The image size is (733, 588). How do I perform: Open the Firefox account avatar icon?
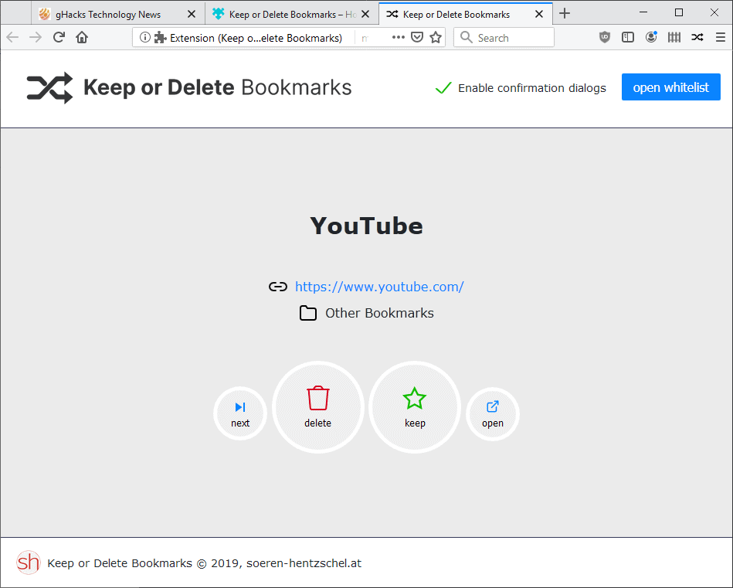[651, 37]
